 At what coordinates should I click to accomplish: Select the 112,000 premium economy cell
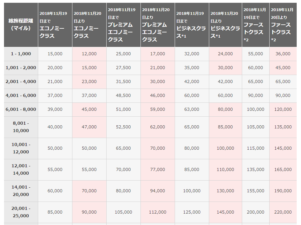point(158,212)
